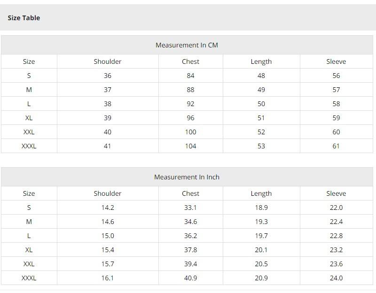Click the Shoulder column header in CM table

[x=107, y=62]
